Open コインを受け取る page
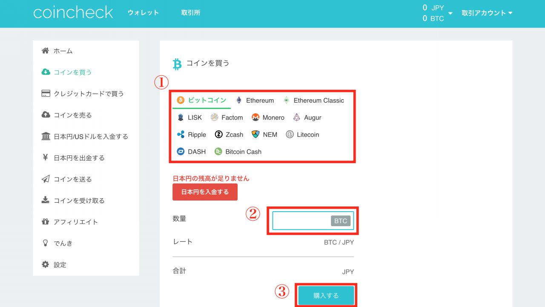545x307 pixels. pyautogui.click(x=79, y=201)
